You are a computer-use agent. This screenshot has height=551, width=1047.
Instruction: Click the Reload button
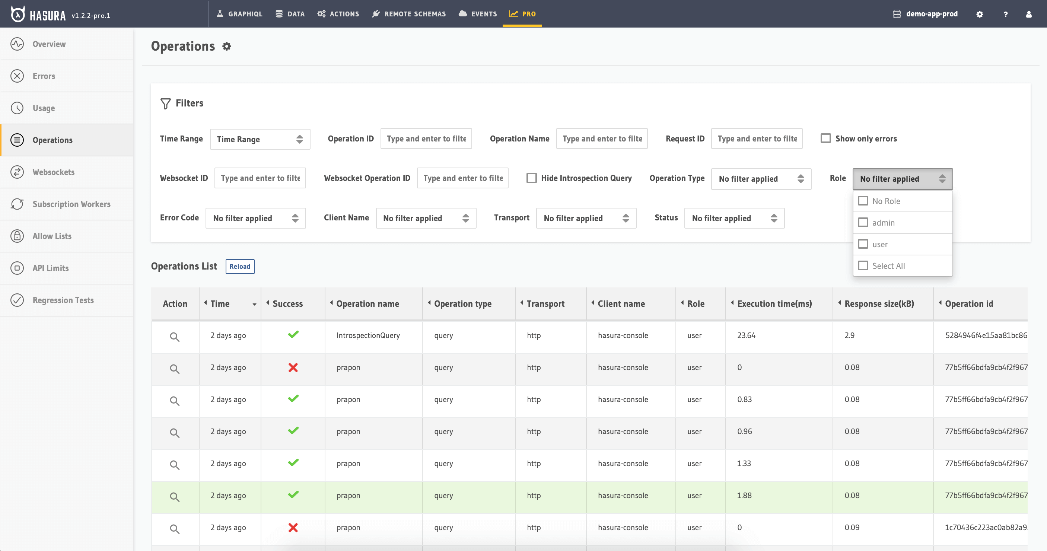click(240, 267)
